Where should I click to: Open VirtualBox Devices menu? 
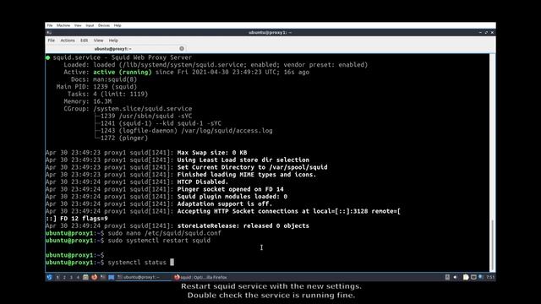(x=103, y=25)
